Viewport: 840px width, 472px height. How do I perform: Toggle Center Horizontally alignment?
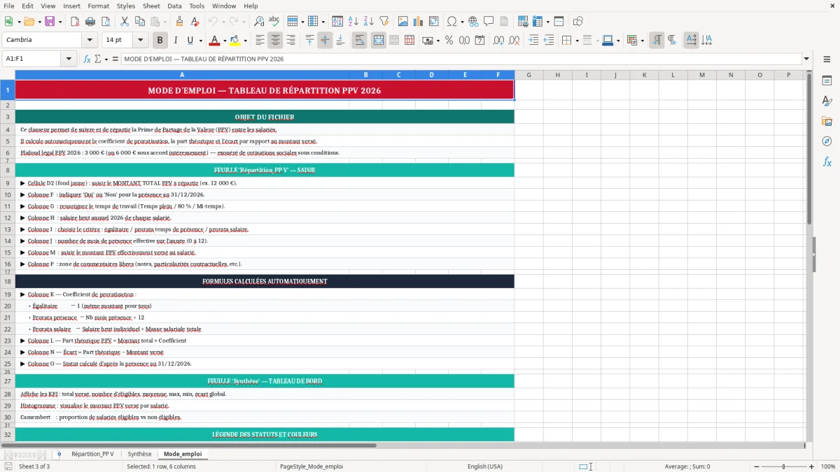click(x=276, y=41)
